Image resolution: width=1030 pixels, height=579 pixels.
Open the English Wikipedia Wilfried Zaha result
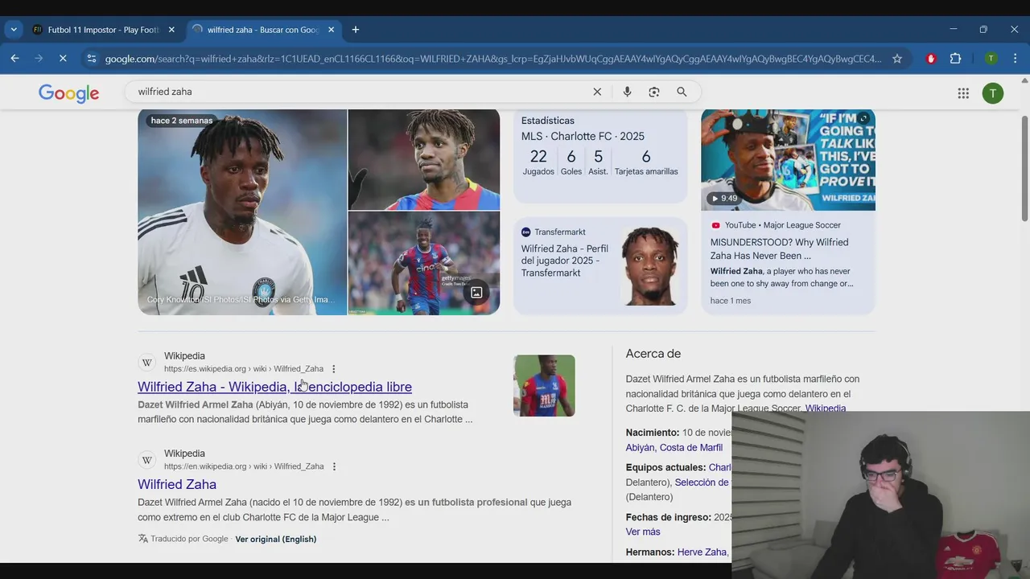tap(177, 484)
